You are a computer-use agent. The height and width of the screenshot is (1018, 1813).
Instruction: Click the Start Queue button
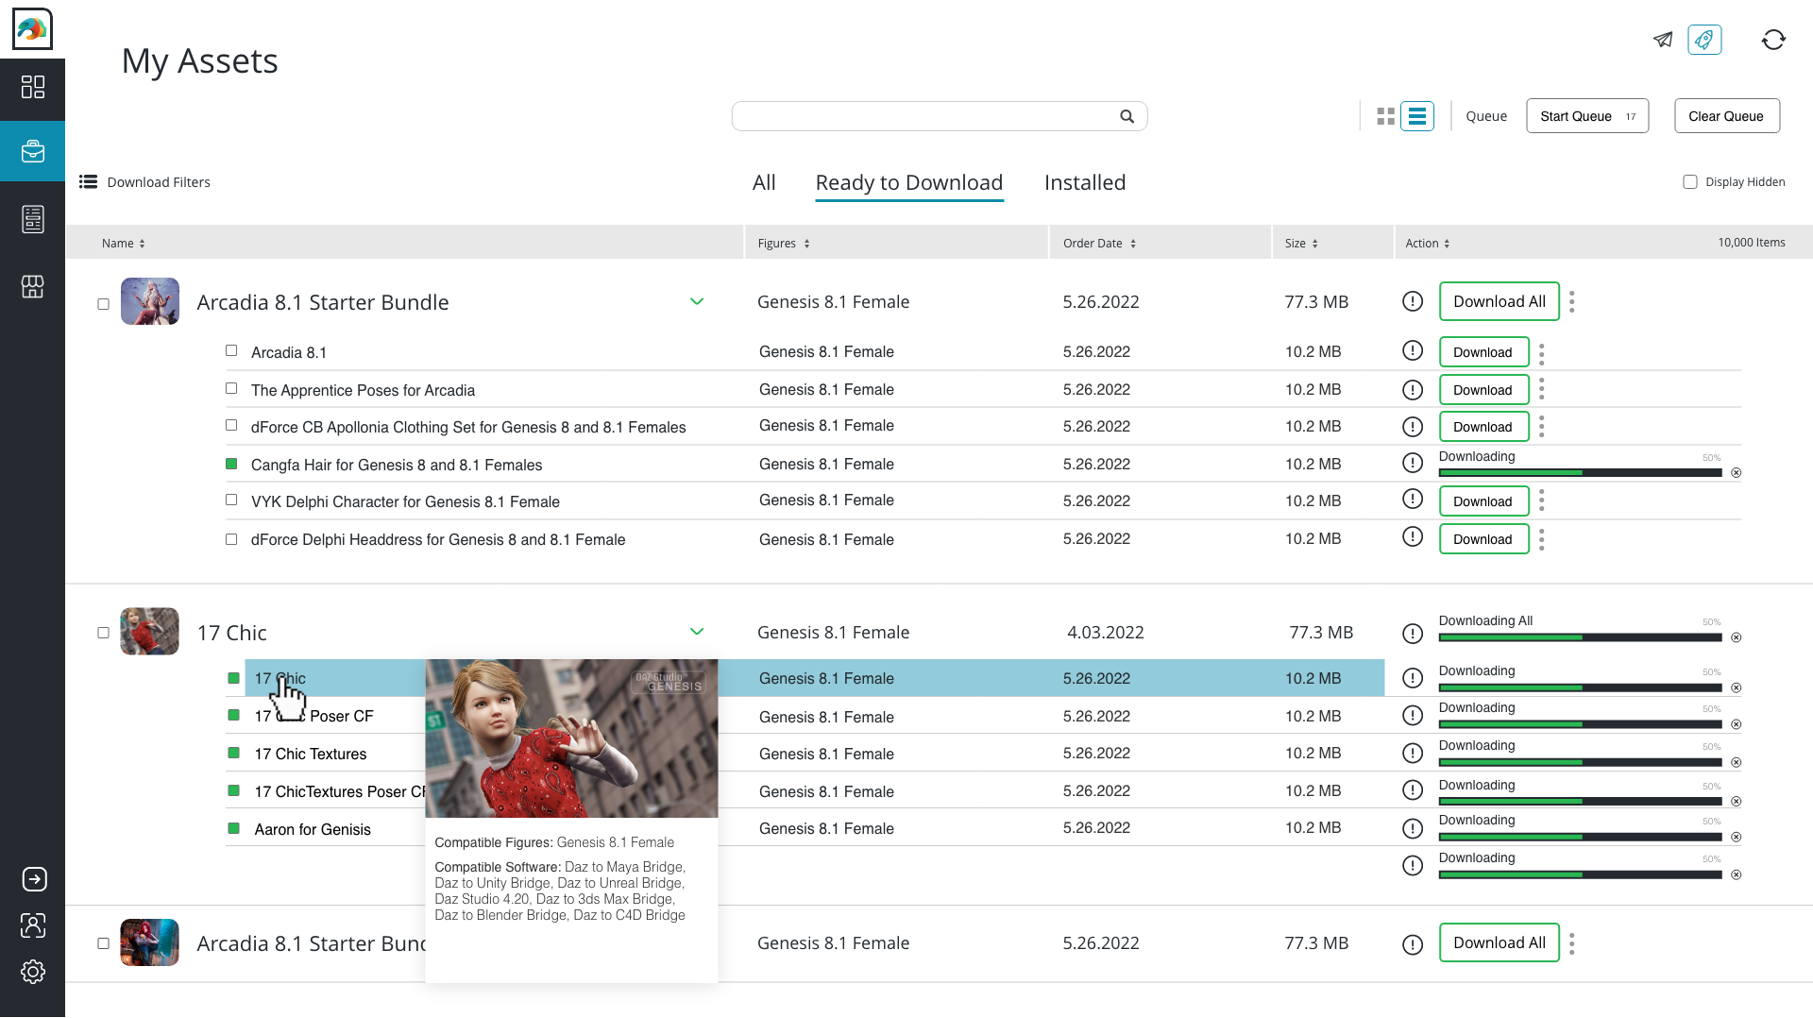pyautogui.click(x=1587, y=116)
